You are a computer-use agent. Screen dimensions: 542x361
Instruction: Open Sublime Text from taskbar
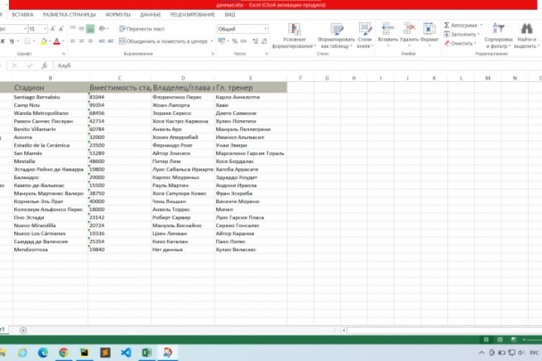point(105,353)
